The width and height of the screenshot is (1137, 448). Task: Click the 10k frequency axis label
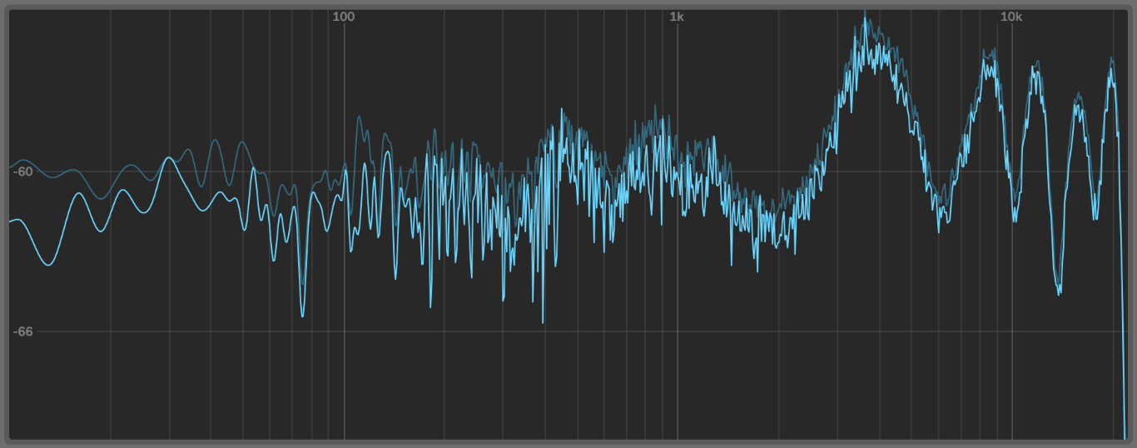[1010, 17]
